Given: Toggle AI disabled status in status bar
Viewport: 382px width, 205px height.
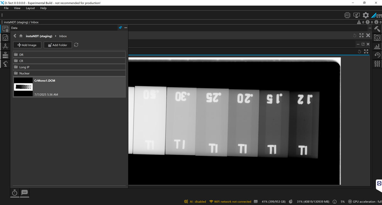Looking at the screenshot, I should click(195, 201).
